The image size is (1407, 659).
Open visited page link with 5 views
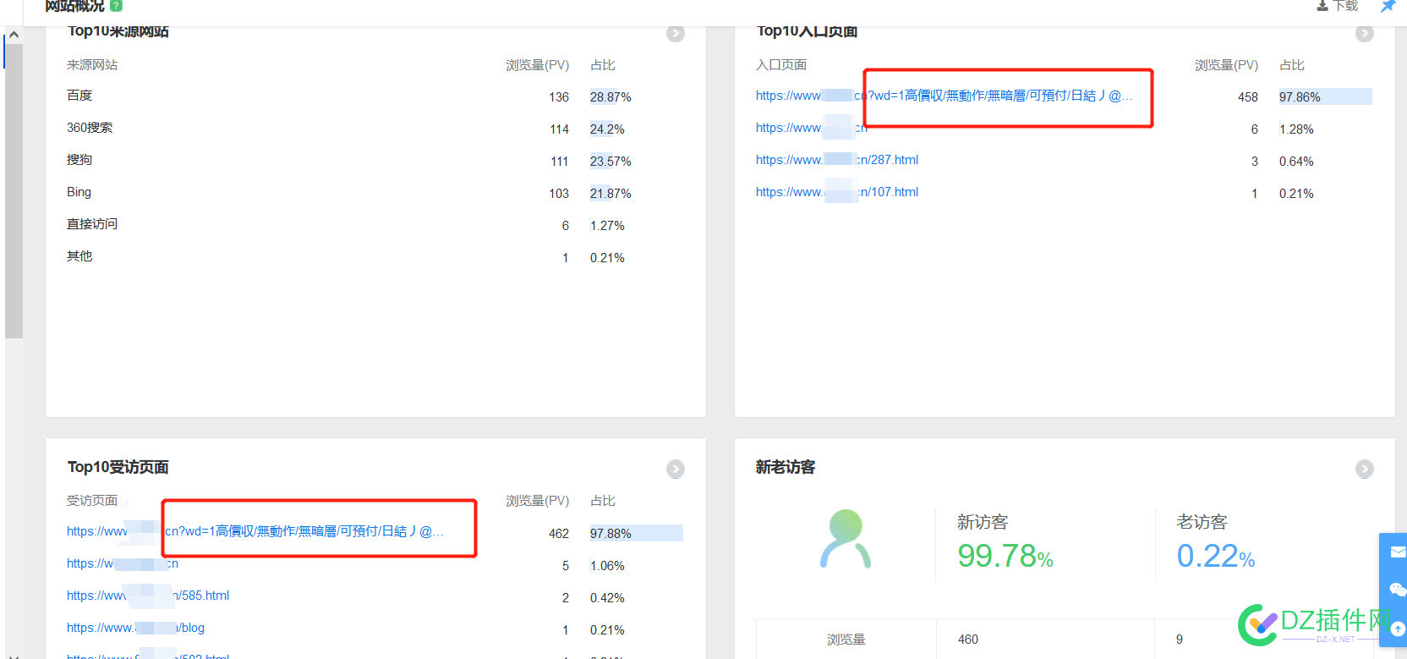(123, 563)
